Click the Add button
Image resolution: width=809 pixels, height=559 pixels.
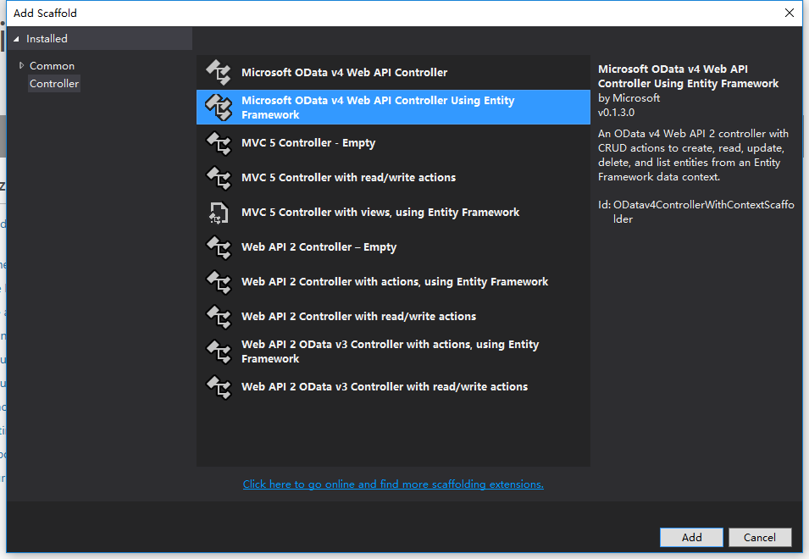pos(691,537)
